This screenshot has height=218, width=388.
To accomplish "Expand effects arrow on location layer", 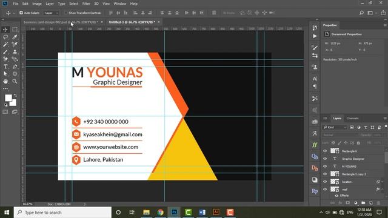I will (x=383, y=182).
